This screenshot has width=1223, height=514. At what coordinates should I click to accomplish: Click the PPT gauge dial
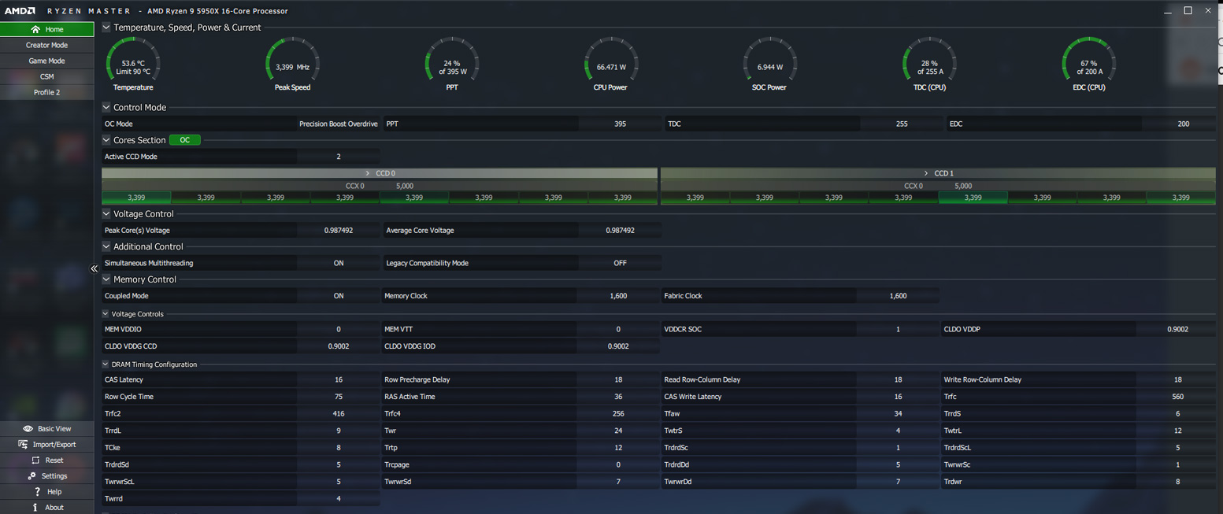(451, 60)
